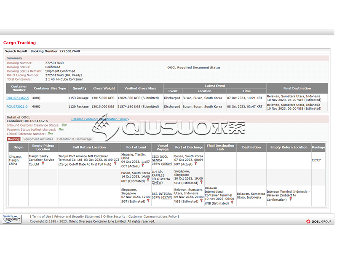
Task: Open Customer Communications Policy link
Action: coord(152,217)
